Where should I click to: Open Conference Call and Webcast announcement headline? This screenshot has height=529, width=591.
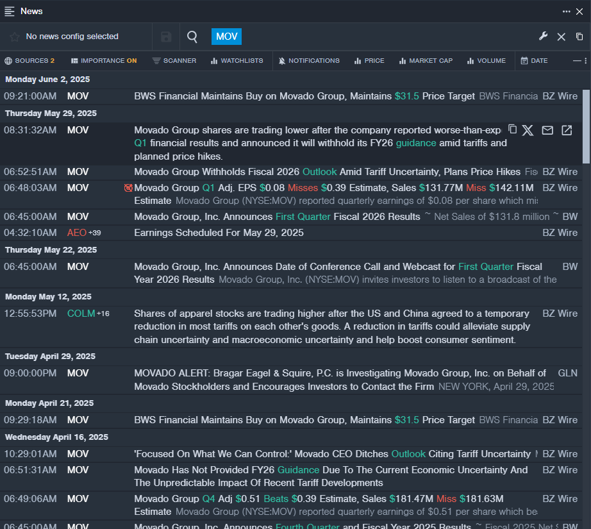click(338, 273)
